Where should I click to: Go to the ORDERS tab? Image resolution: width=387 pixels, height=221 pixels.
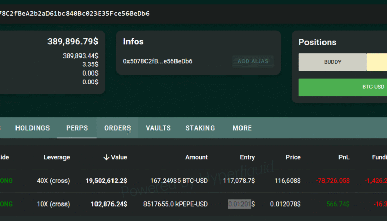[118, 128]
